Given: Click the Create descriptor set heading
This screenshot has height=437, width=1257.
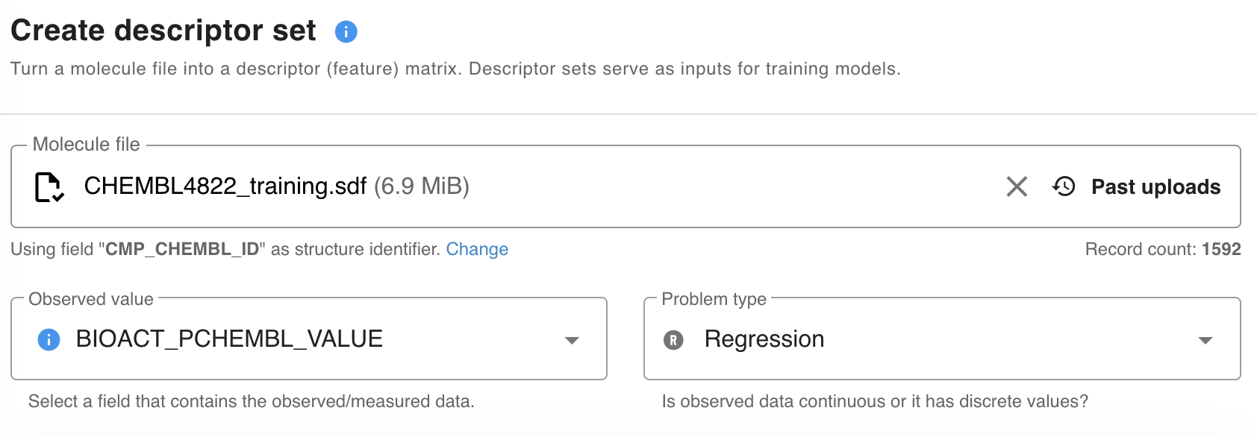Looking at the screenshot, I should (x=163, y=31).
